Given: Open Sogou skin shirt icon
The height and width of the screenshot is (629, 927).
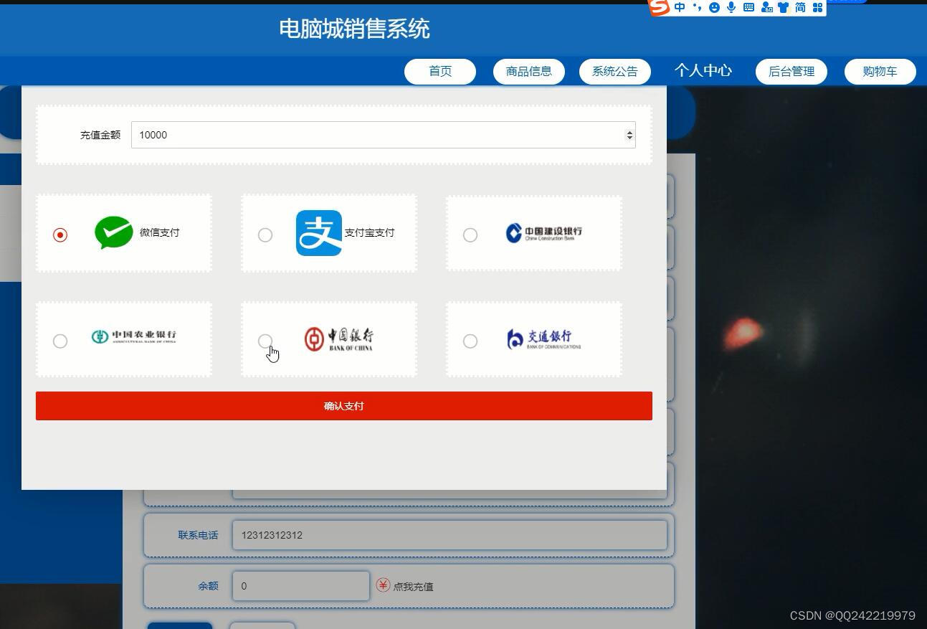Looking at the screenshot, I should pos(783,7).
